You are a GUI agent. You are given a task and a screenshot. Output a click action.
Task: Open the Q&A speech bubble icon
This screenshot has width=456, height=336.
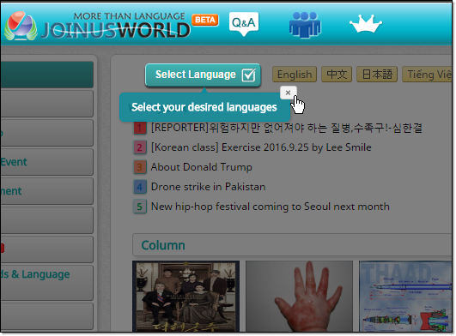pyautogui.click(x=244, y=24)
